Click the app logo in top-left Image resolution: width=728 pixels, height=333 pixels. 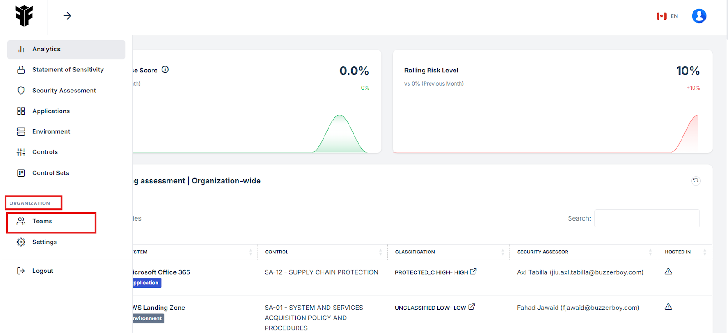click(x=24, y=16)
